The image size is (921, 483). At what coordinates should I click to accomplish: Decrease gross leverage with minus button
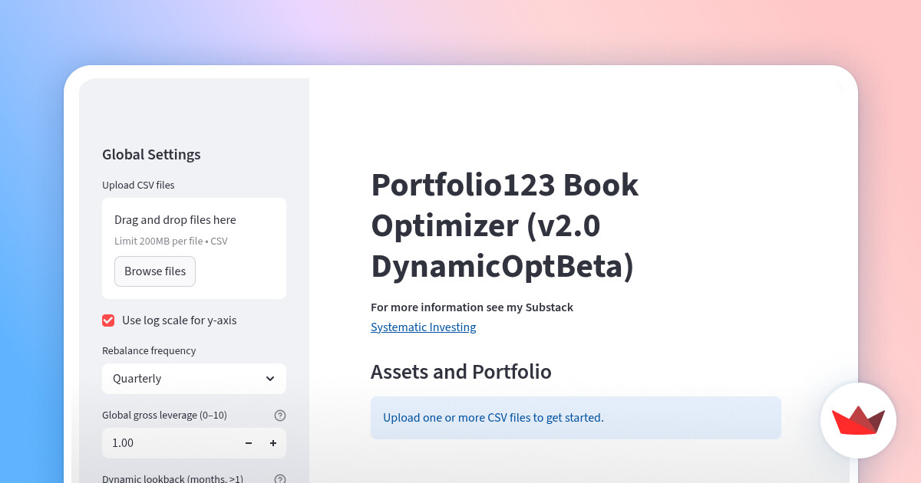click(249, 443)
